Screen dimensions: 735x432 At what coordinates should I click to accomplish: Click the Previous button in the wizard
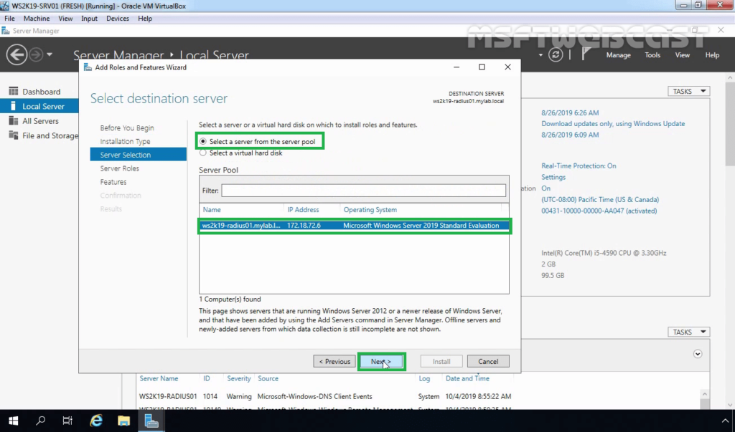[334, 361]
